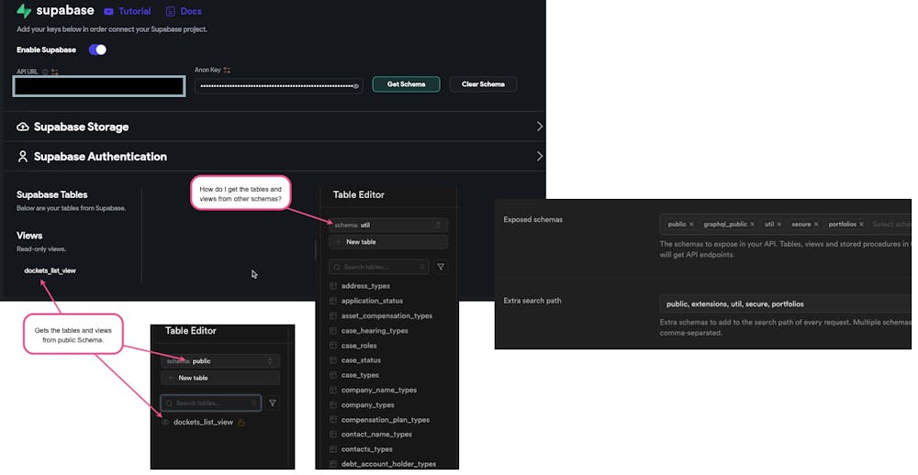Click filter icon in public Table Editor
Viewport: 918px width, 475px height.
(273, 403)
